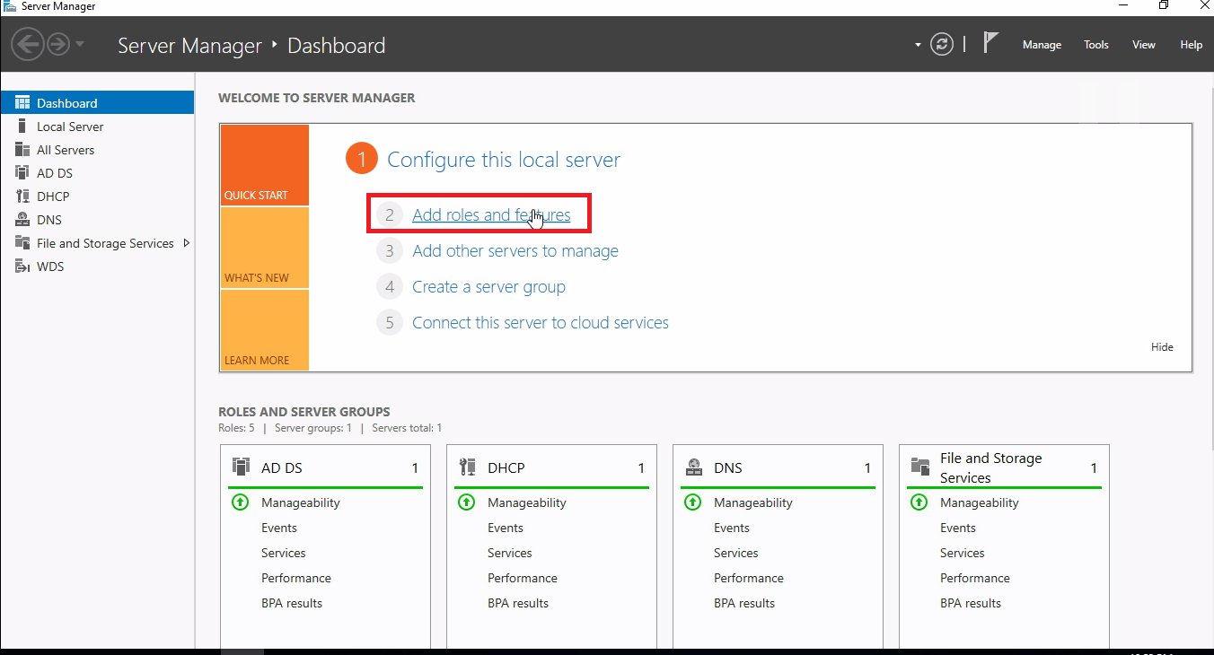
Task: Click the Server Manager title bar icon
Action: (x=9, y=6)
